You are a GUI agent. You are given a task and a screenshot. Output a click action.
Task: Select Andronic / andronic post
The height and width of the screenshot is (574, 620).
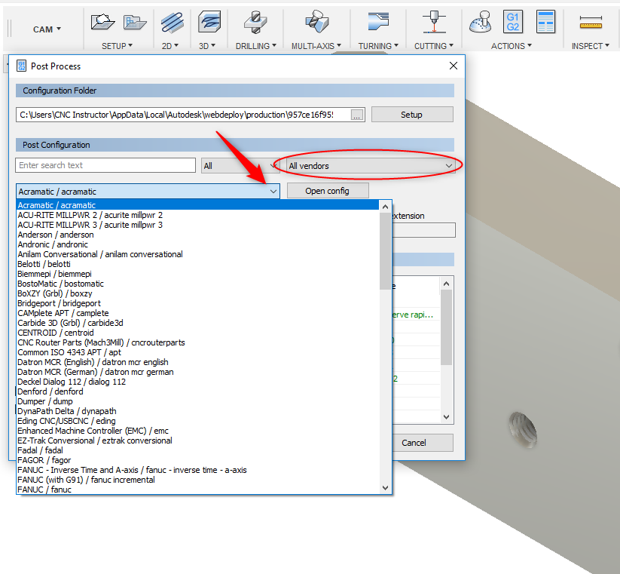(x=197, y=244)
